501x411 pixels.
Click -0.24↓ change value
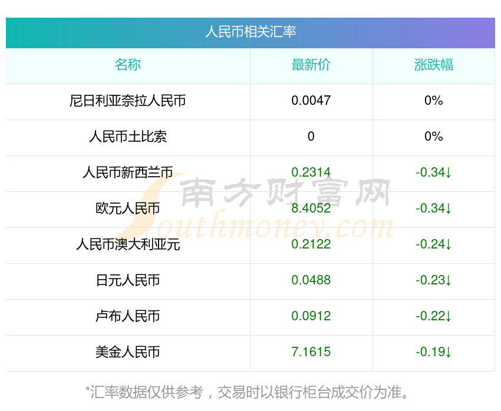[434, 245]
